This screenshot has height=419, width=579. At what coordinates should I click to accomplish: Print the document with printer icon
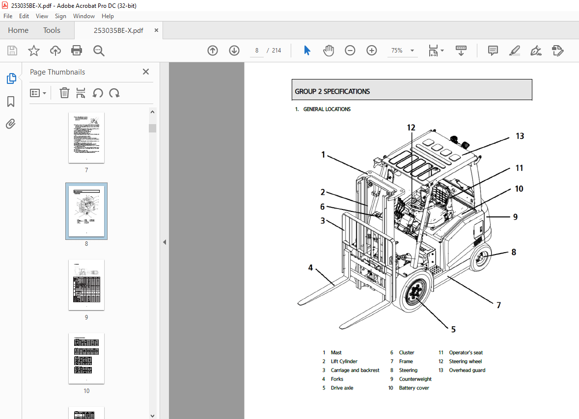(77, 51)
